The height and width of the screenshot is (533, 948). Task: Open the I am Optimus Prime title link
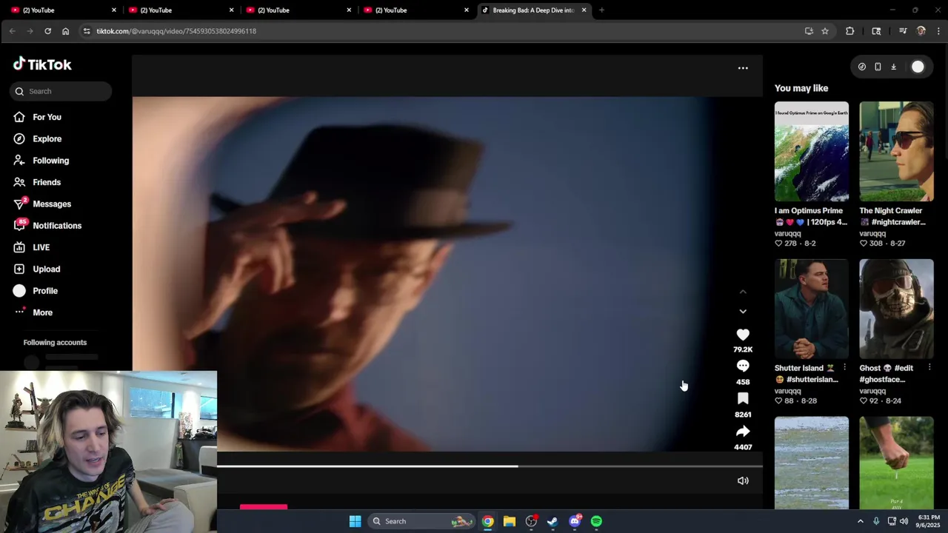811,216
